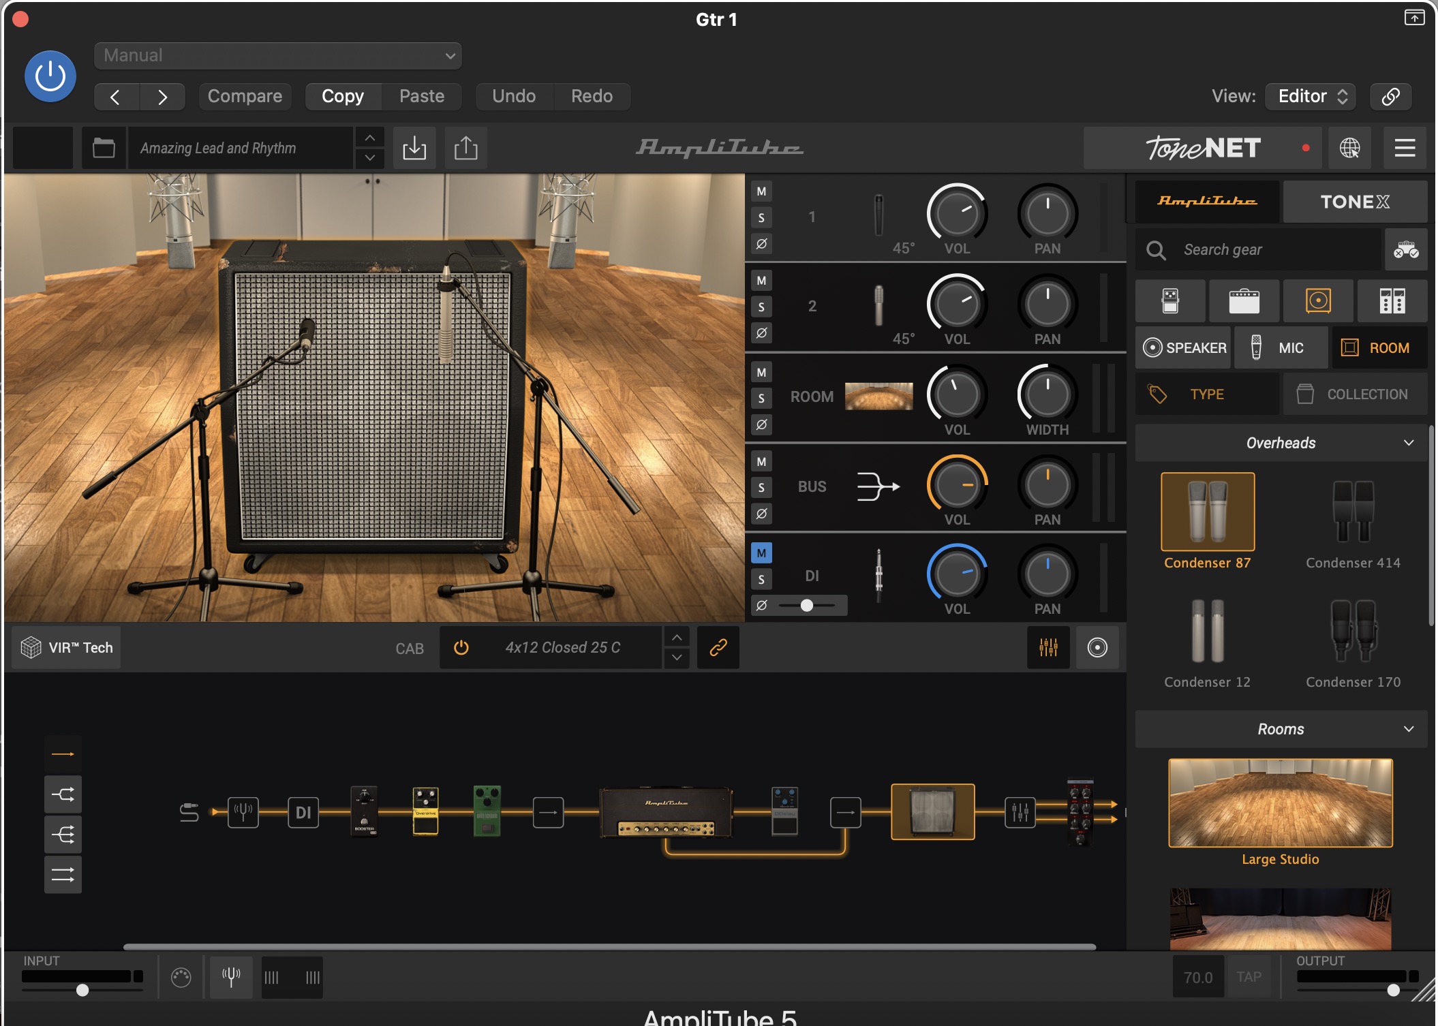Select the single serial signal routing
Viewport: 1438px width, 1026px height.
(x=63, y=754)
